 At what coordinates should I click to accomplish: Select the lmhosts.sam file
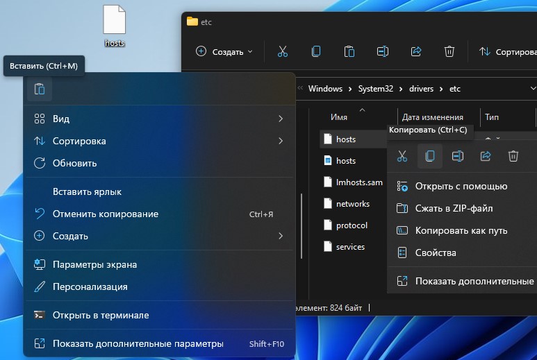354,182
